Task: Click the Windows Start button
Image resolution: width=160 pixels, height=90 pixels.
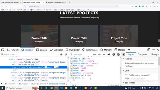Action: (2, 88)
